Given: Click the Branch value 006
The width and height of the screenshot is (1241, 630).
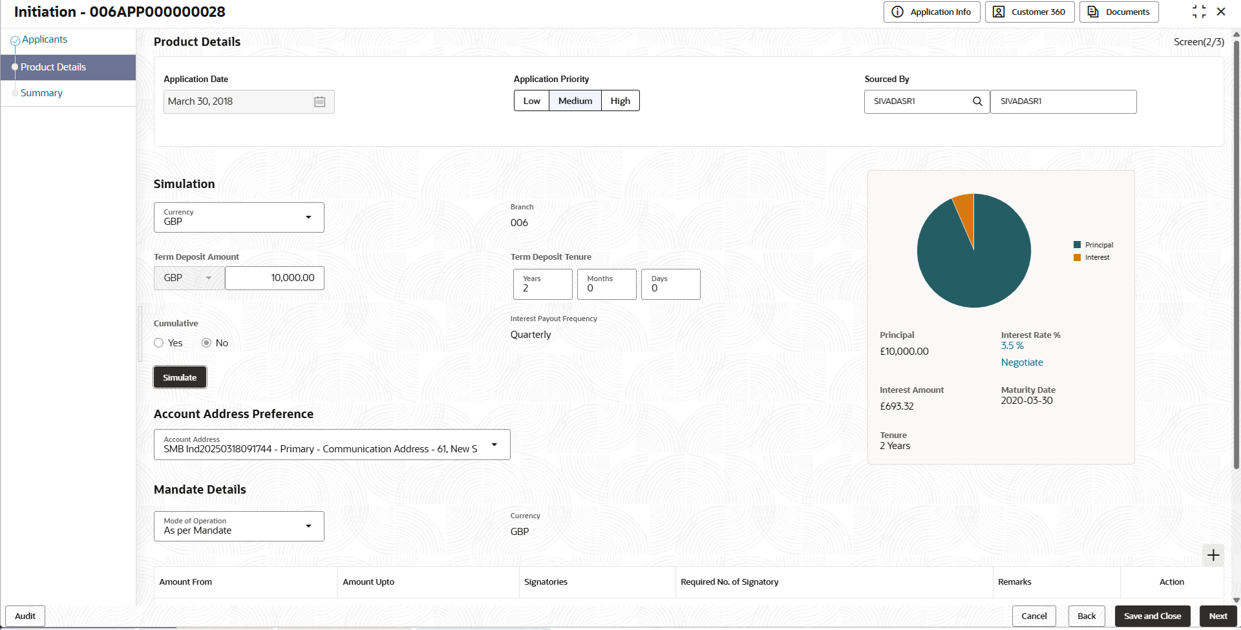Looking at the screenshot, I should pyautogui.click(x=519, y=223).
